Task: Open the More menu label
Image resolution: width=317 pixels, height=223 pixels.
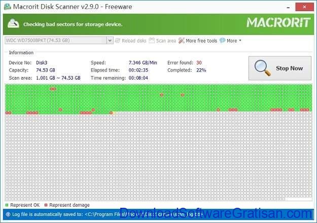Action: pos(232,41)
